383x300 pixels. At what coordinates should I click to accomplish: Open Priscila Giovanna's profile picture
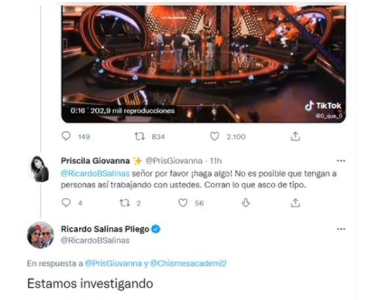coord(39,169)
